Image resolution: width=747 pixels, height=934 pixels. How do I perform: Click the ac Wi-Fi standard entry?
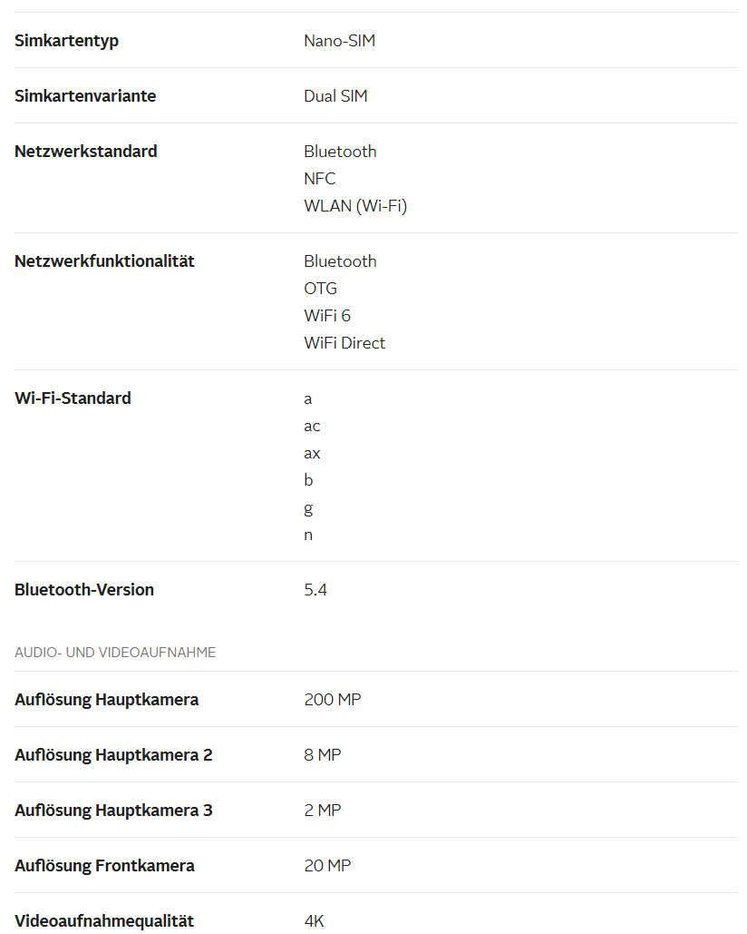[x=312, y=426]
